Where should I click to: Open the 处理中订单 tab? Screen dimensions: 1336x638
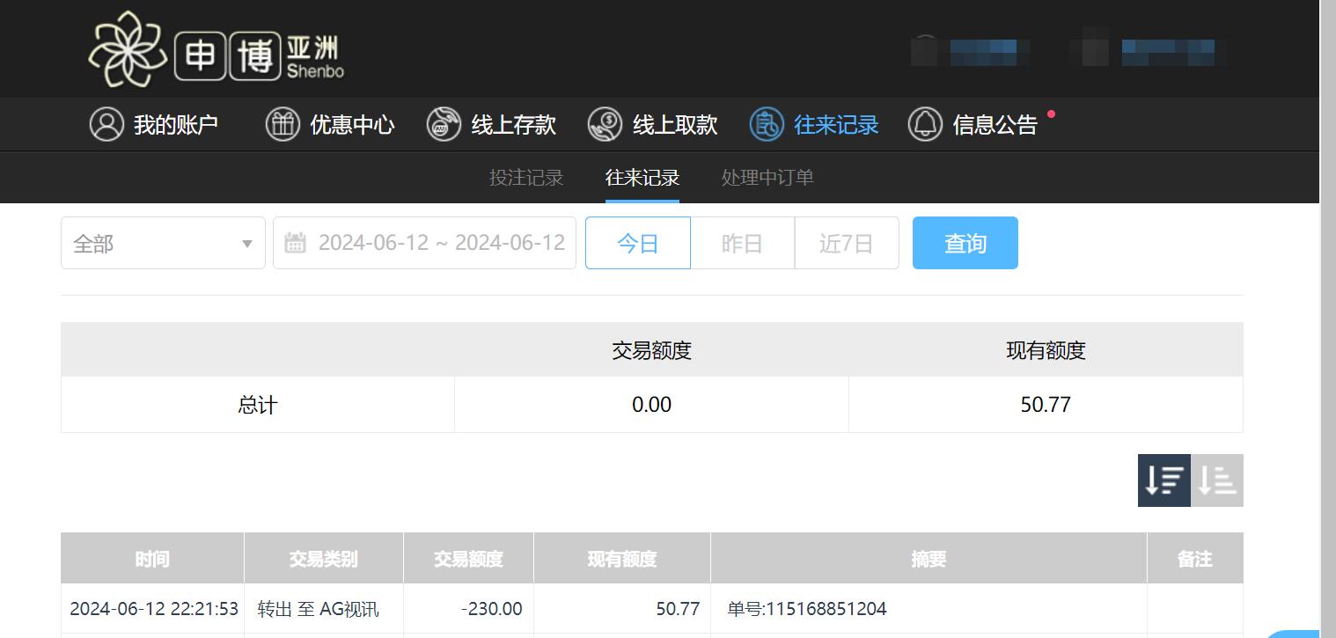(766, 177)
